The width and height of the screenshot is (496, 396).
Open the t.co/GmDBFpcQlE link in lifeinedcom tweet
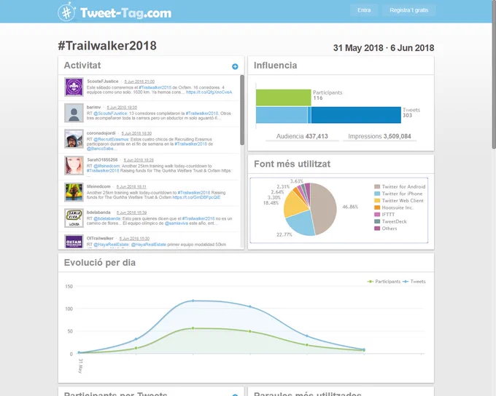(196, 197)
